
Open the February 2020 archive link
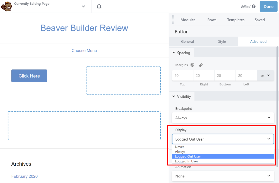click(x=25, y=176)
